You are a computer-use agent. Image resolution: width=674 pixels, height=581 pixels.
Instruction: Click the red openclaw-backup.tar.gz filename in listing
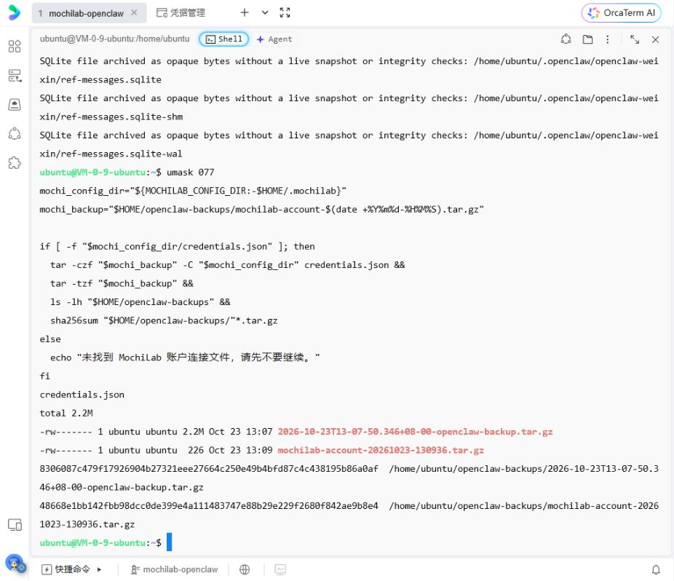pos(415,432)
